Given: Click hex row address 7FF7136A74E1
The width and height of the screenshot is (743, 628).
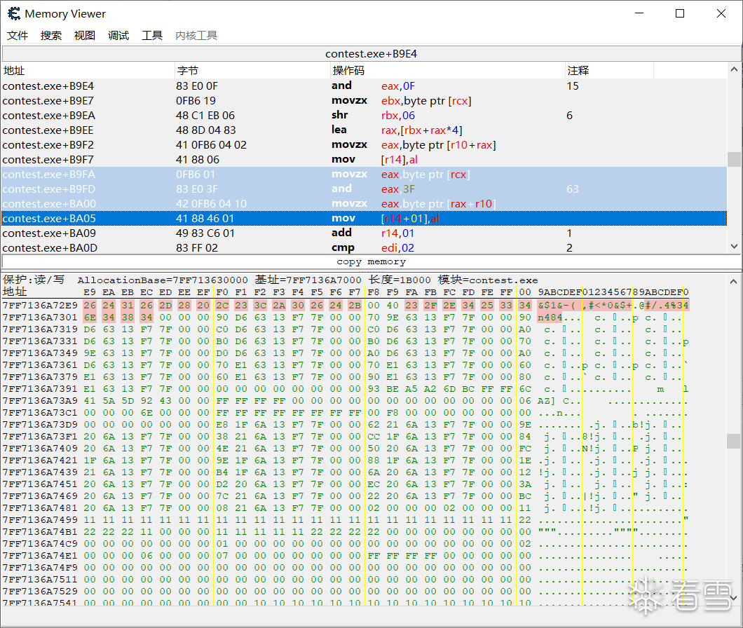Looking at the screenshot, I should pyautogui.click(x=40, y=556).
